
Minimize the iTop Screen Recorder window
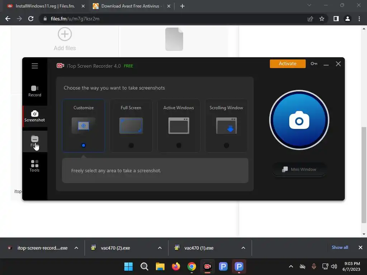[x=326, y=64]
